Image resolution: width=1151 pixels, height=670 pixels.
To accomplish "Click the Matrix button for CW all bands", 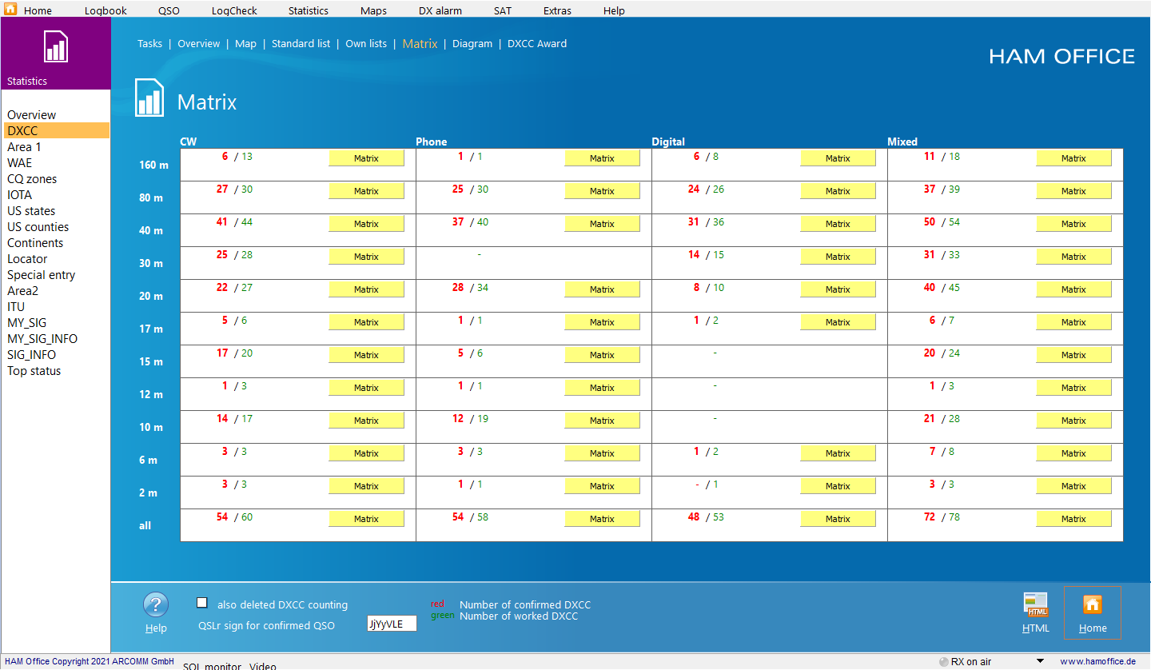I will pyautogui.click(x=366, y=519).
